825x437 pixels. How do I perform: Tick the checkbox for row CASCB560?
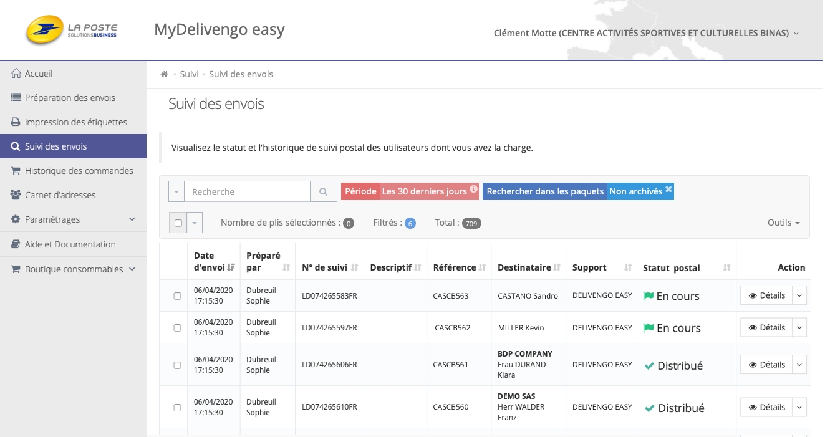click(177, 408)
